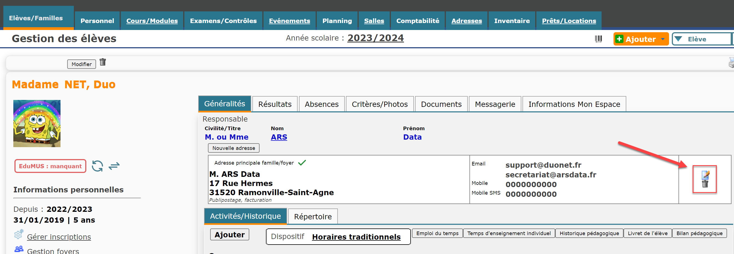Open Evénements menu

click(x=289, y=21)
